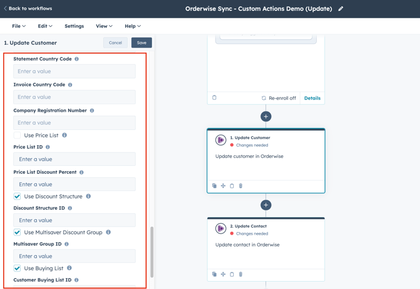Viewport: 420px width, 289px height.
Task: Uncheck the Use Buying List checkbox
Action: point(17,268)
